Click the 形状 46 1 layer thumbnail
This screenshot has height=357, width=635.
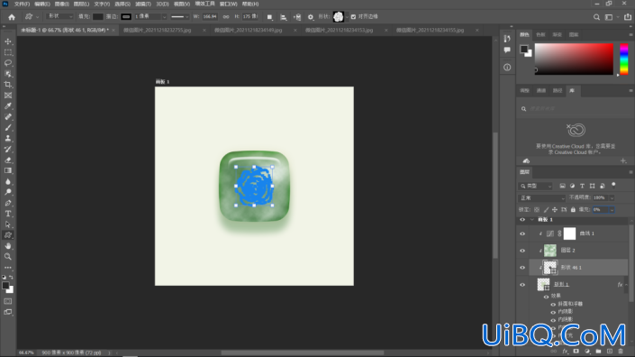[x=550, y=268]
